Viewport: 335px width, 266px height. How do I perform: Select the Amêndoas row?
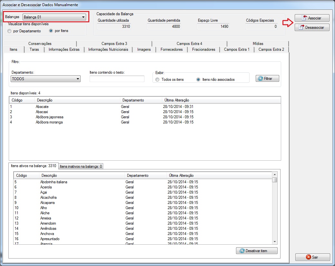143,228
